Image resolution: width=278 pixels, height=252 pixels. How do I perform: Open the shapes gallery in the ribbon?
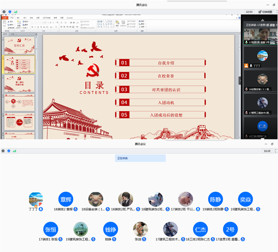pos(105,24)
